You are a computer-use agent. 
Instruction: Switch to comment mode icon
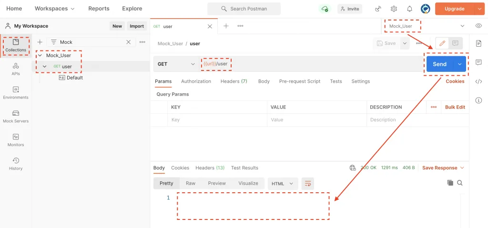[455, 43]
